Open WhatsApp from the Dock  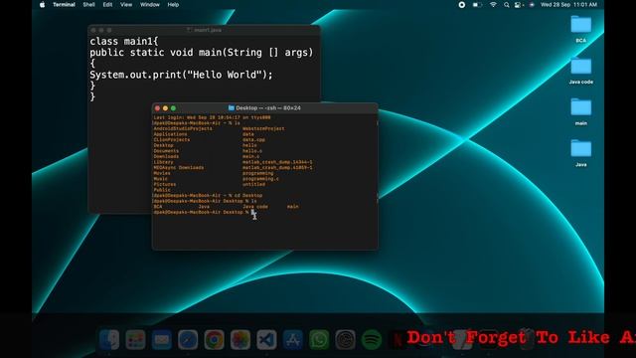click(x=319, y=339)
